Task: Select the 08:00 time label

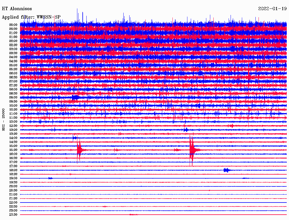Action: coord(13,89)
